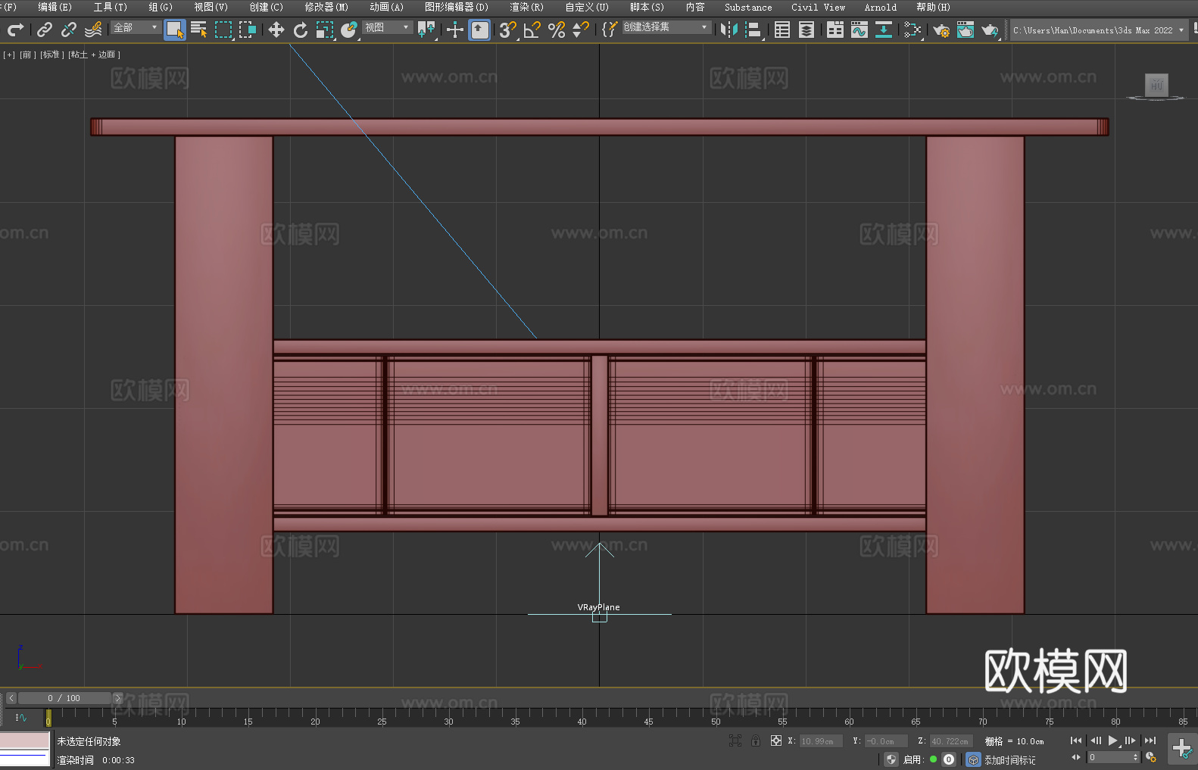This screenshot has height=770, width=1198.
Task: Open the 编辑(E) menu
Action: 55,7
